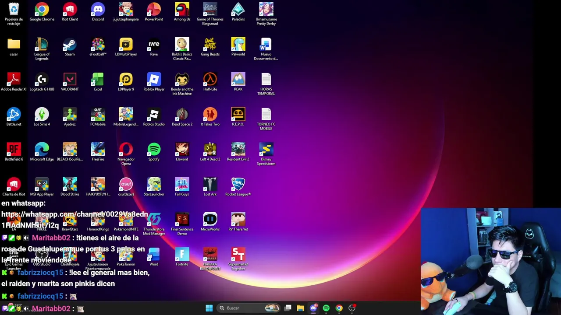This screenshot has height=315, width=561.
Task: Select the Fall Guys icon
Action: coord(182,187)
